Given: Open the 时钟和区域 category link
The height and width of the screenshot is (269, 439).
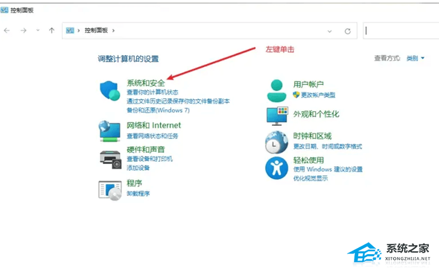Looking at the screenshot, I should [x=313, y=136].
